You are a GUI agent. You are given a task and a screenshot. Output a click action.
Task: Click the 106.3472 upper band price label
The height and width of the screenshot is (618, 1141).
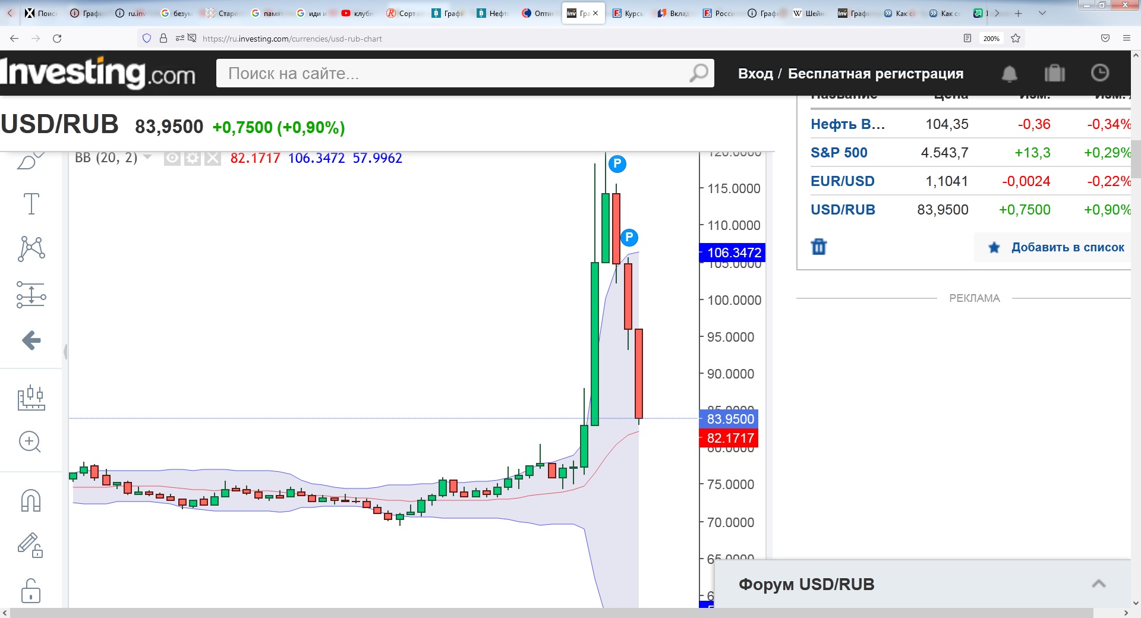732,253
